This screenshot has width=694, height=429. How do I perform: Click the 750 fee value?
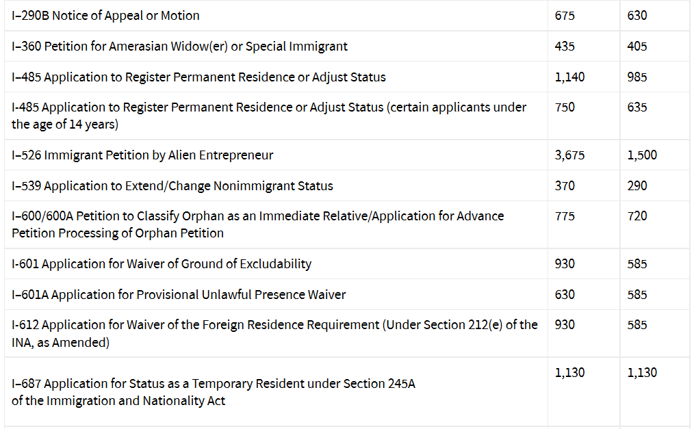point(565,107)
